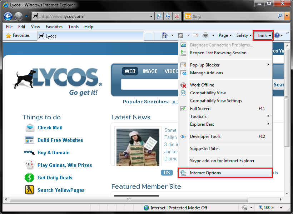Open a new blank tab

pyautogui.click(x=149, y=36)
